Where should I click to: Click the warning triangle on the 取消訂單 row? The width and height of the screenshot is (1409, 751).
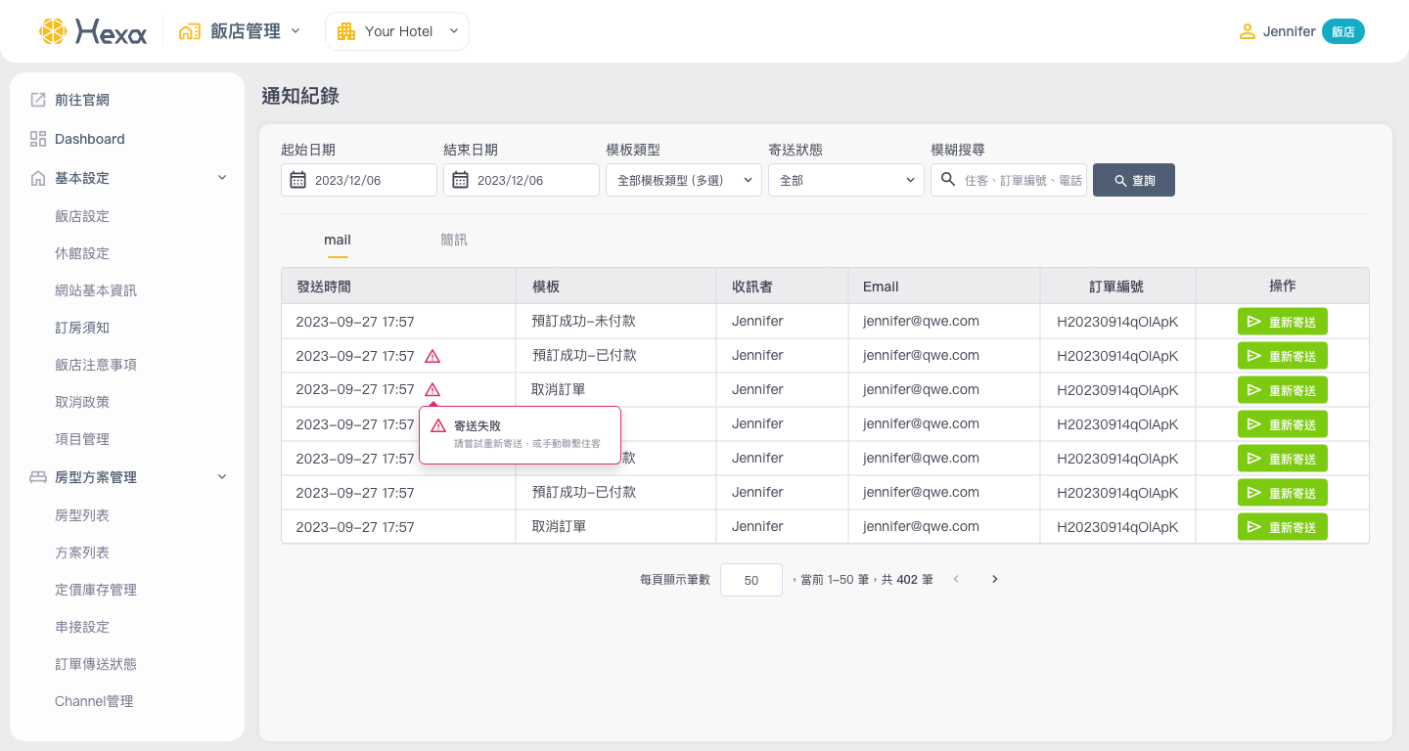click(x=432, y=389)
